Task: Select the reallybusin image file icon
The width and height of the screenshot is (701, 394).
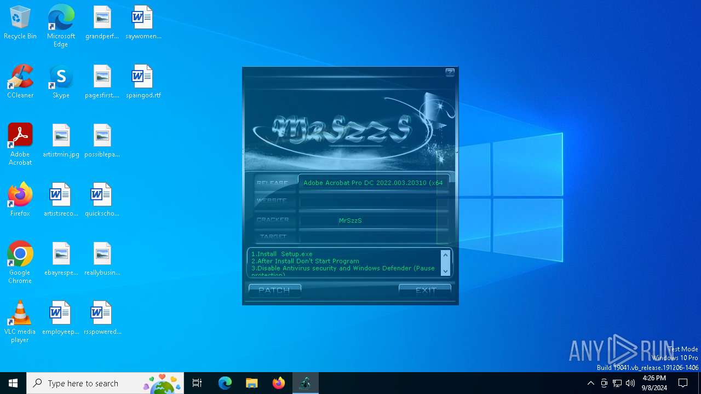Action: 102,259
